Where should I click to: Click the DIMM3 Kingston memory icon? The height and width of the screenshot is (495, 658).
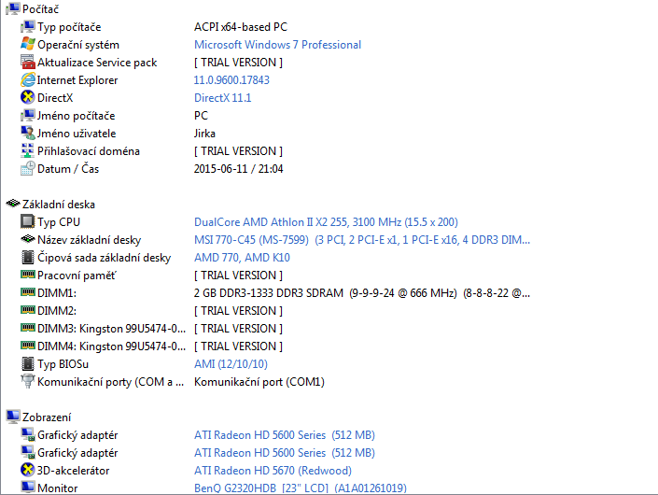(x=28, y=328)
